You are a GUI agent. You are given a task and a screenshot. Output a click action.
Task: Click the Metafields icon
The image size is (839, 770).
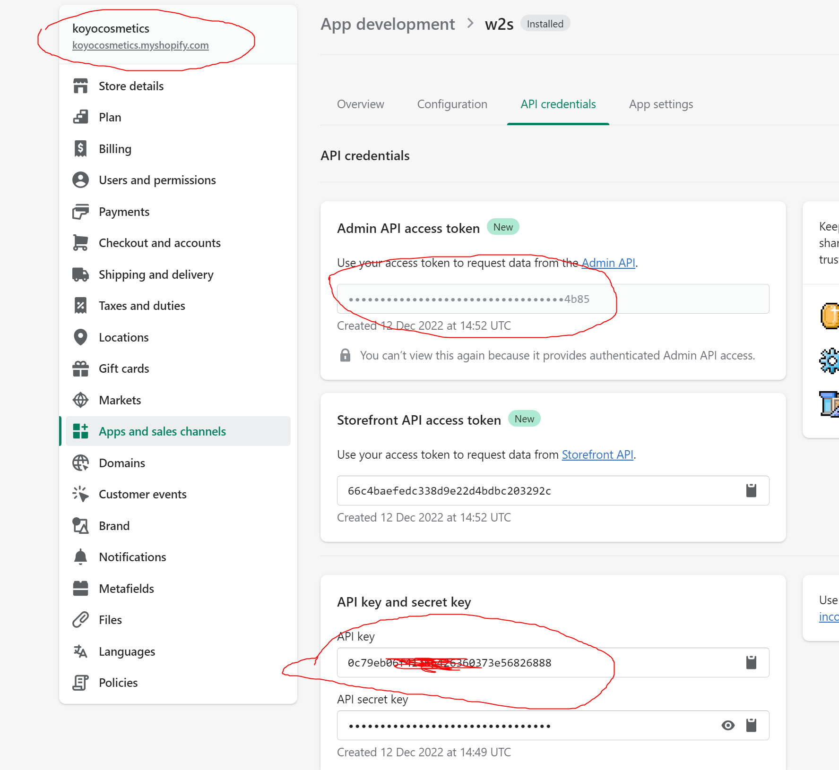[x=80, y=589]
